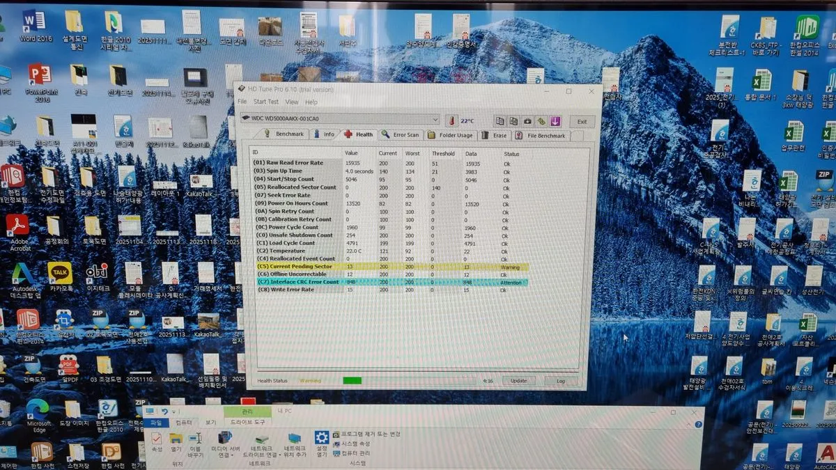The width and height of the screenshot is (836, 470).
Task: Open 드라이브 도구 tab in 내 PC window
Action: click(247, 423)
